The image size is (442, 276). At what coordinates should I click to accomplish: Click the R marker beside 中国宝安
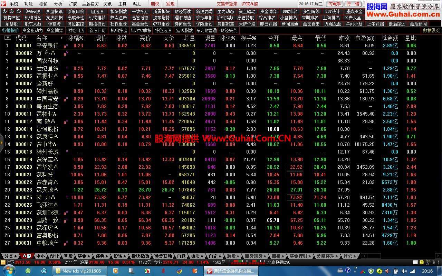pos(65,99)
